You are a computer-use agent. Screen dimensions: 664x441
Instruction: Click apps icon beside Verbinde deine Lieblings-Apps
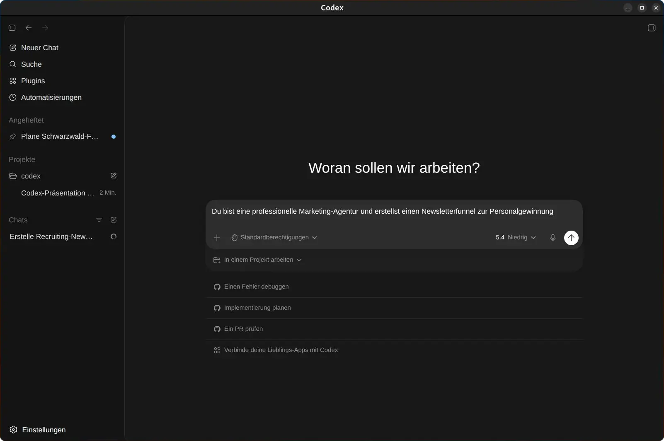click(x=217, y=350)
